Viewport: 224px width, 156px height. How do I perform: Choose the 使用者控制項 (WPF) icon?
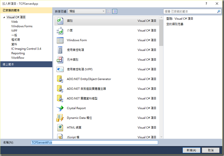(60, 69)
